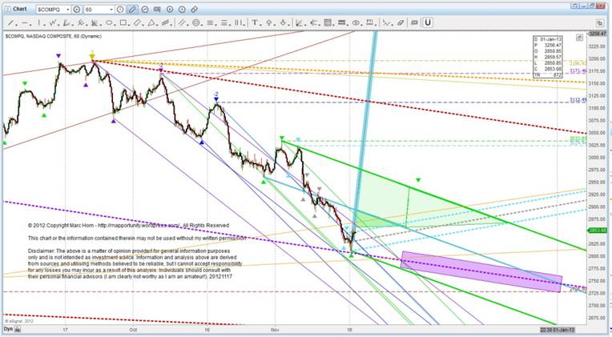Click the chain link icon in title bar

click(x=195, y=10)
